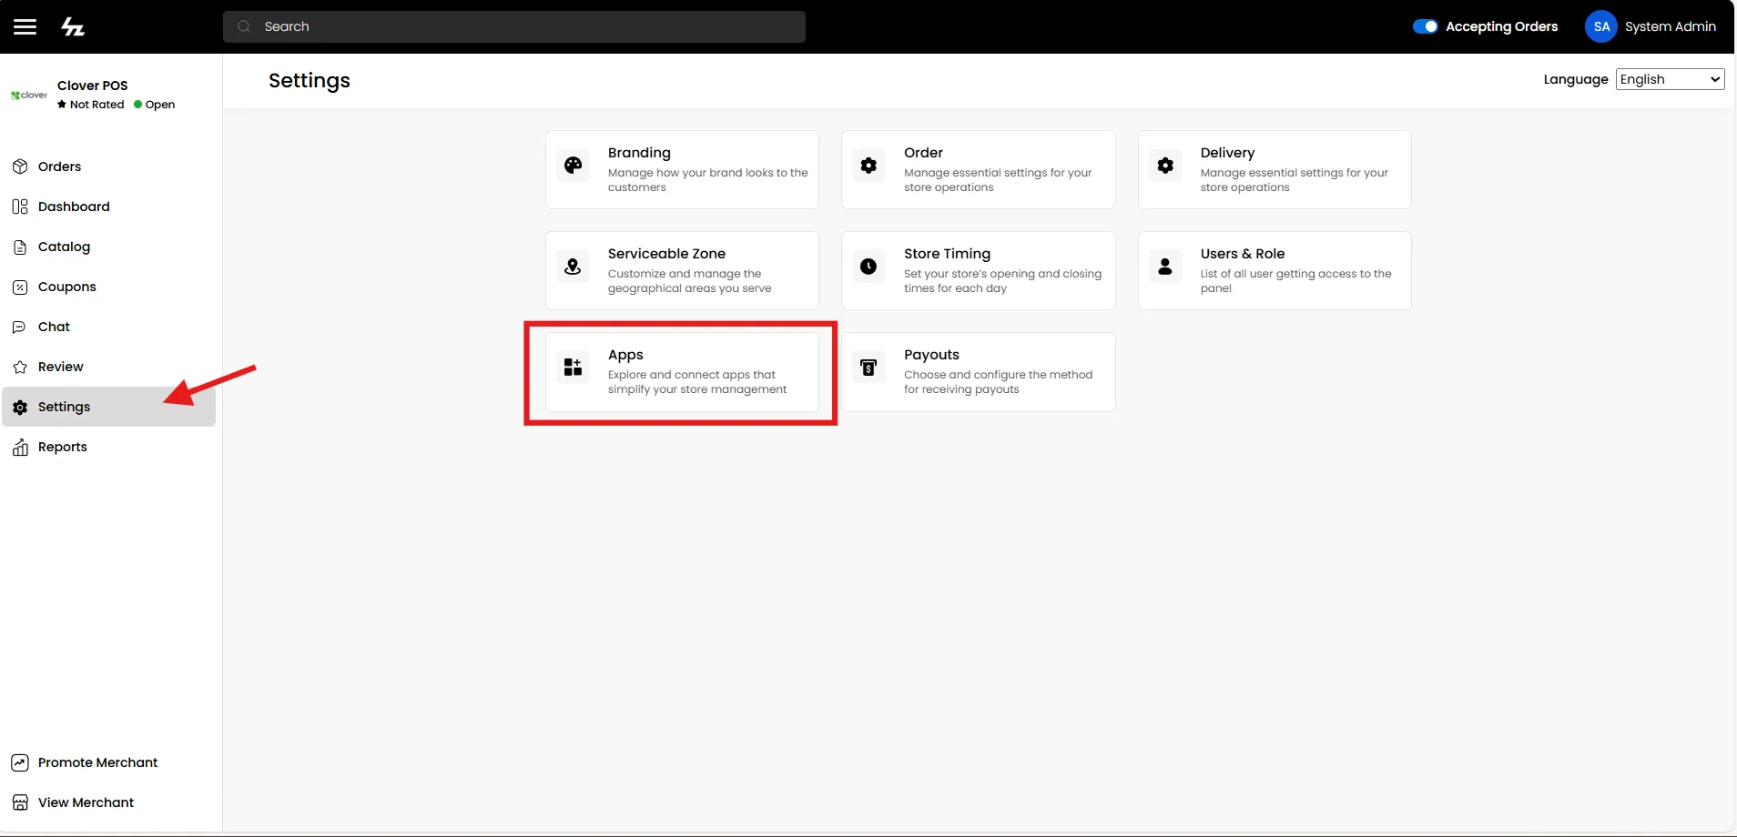Click the Clover POS merchant name
The image size is (1737, 837).
pyautogui.click(x=93, y=86)
